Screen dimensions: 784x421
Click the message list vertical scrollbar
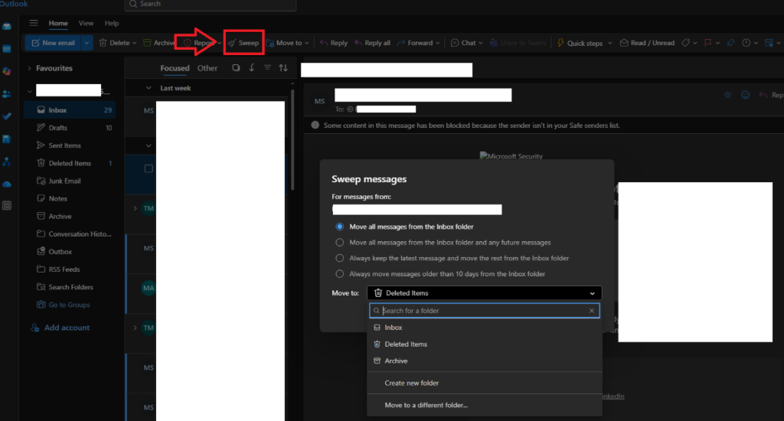(292, 140)
